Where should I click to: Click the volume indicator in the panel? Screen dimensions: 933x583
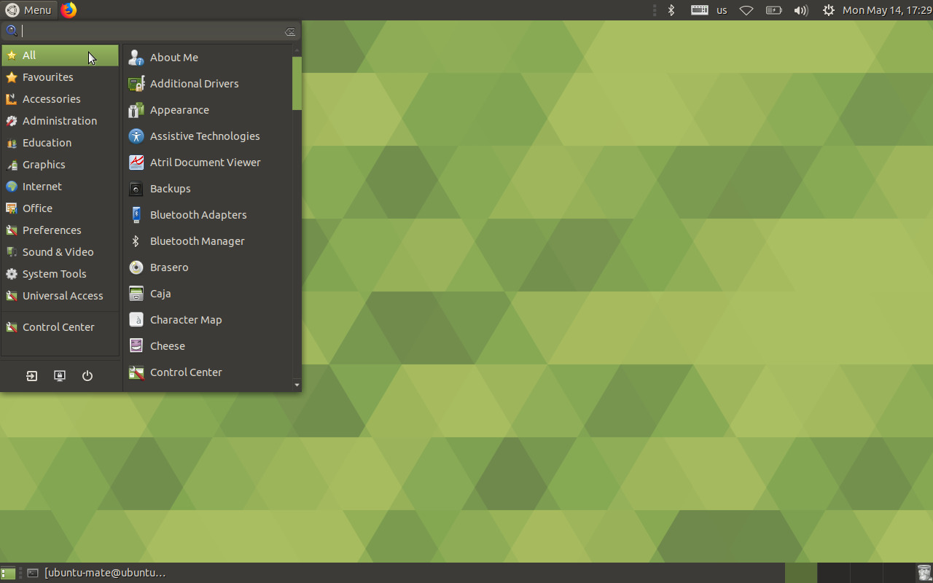[801, 10]
